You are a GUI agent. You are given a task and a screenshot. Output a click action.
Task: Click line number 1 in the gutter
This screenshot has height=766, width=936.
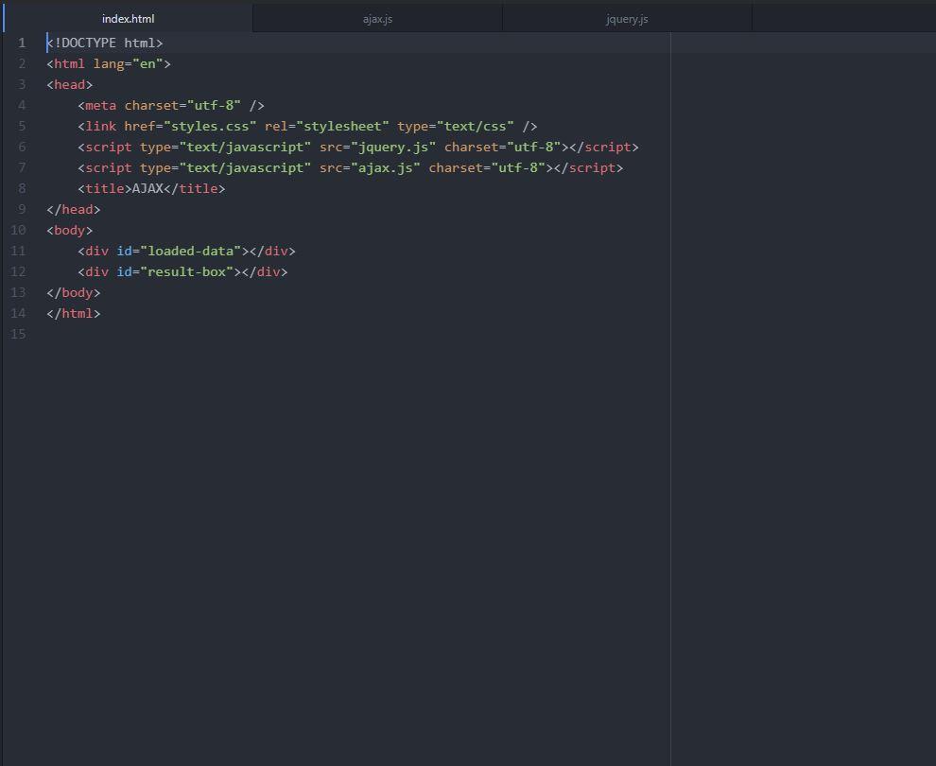point(22,43)
